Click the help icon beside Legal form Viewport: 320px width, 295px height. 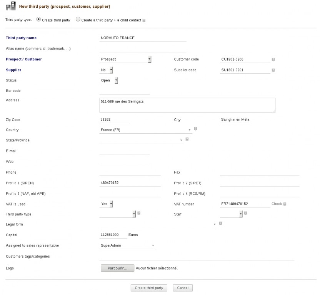point(220,223)
